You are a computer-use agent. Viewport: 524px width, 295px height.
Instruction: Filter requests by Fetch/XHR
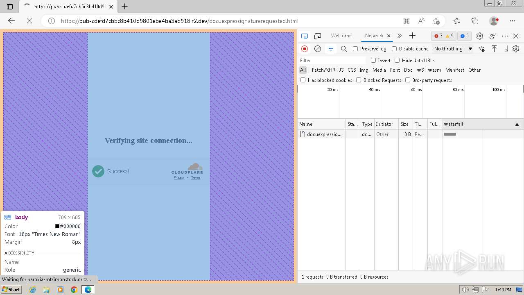pyautogui.click(x=323, y=70)
